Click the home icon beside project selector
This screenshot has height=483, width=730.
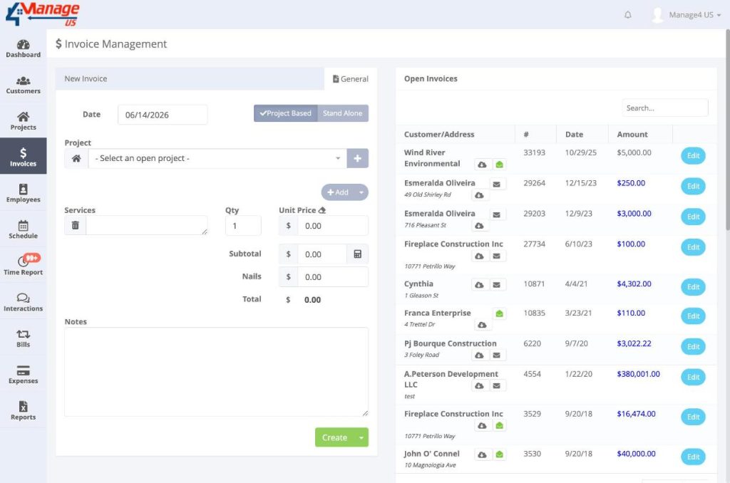click(76, 158)
